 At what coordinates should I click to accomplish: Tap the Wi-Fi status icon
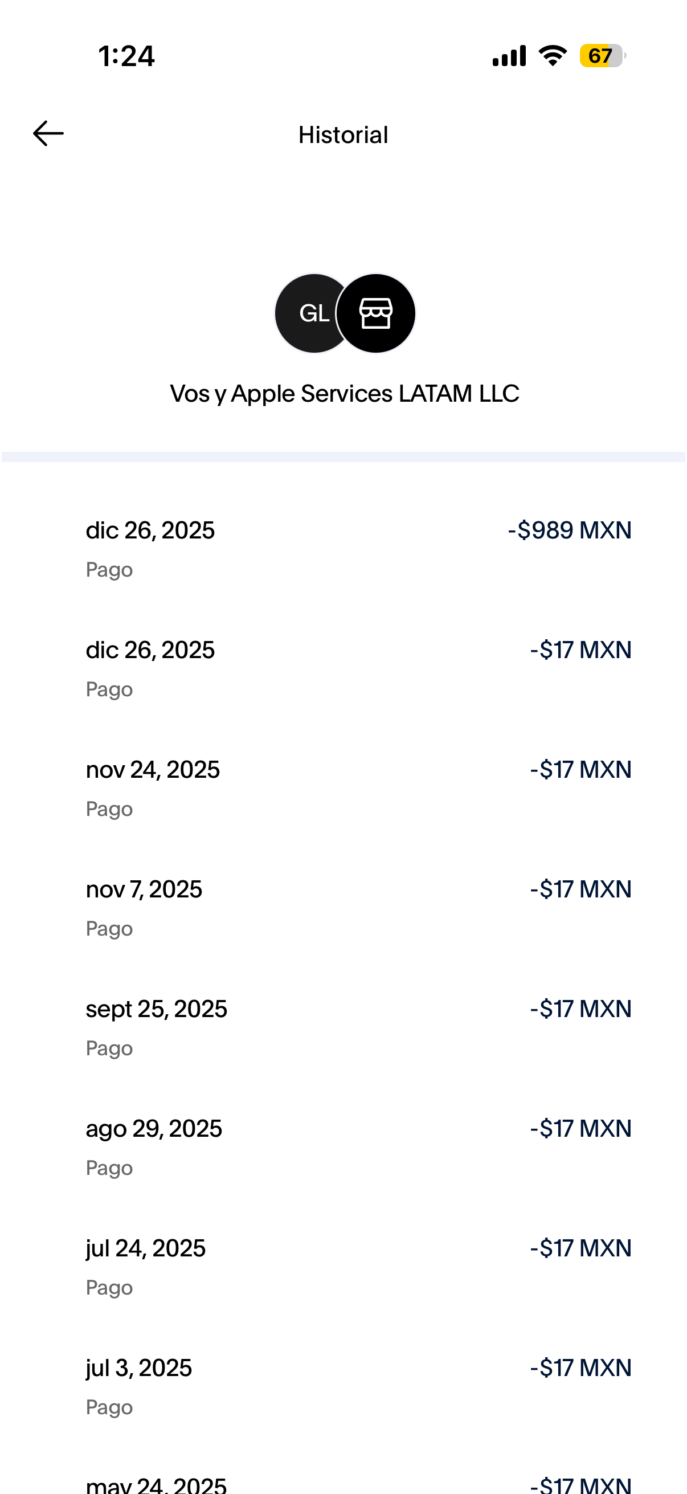point(553,56)
